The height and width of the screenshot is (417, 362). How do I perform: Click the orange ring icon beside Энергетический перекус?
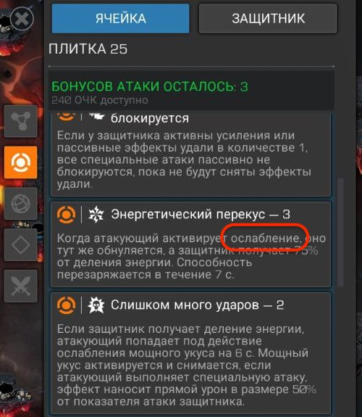pos(66,215)
